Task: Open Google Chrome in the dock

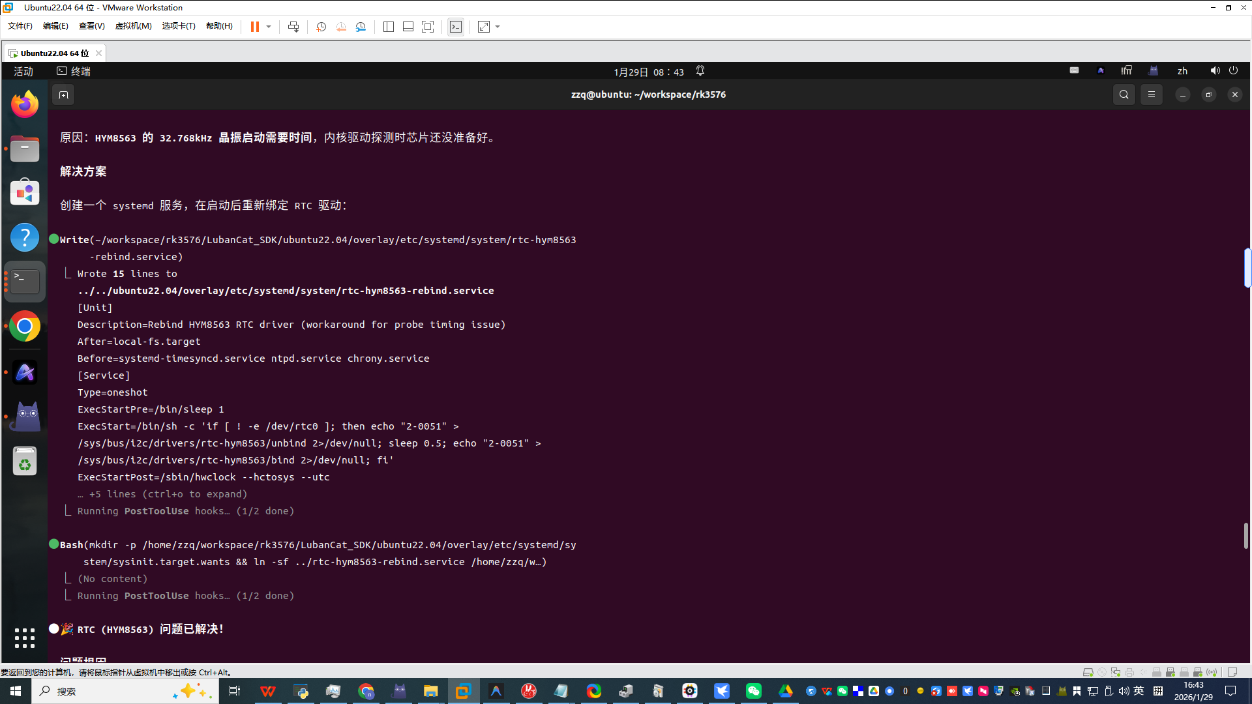Action: coord(25,326)
